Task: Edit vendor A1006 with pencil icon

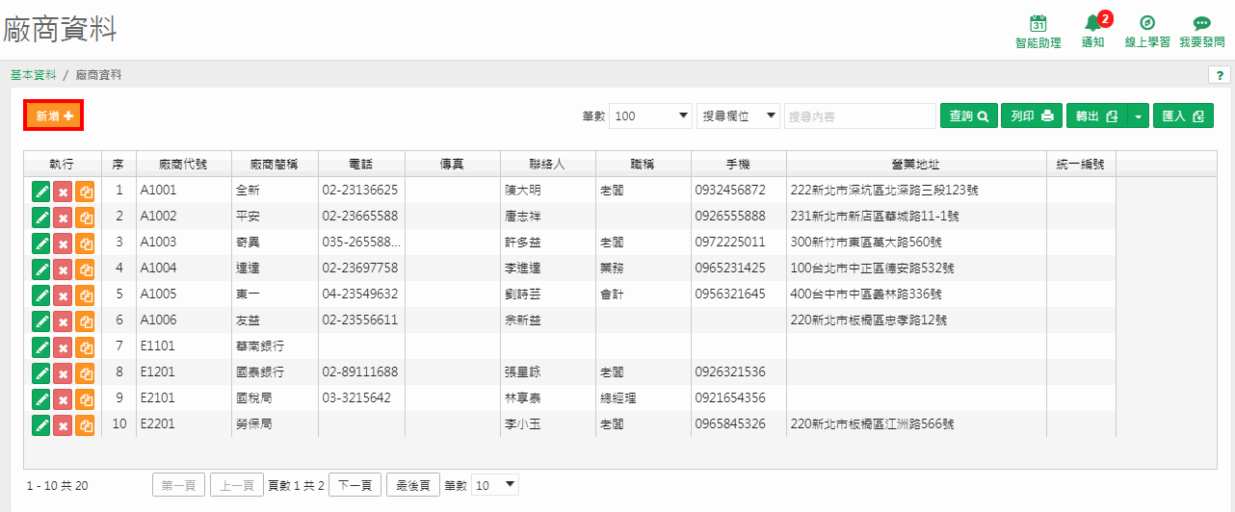Action: coord(41,320)
